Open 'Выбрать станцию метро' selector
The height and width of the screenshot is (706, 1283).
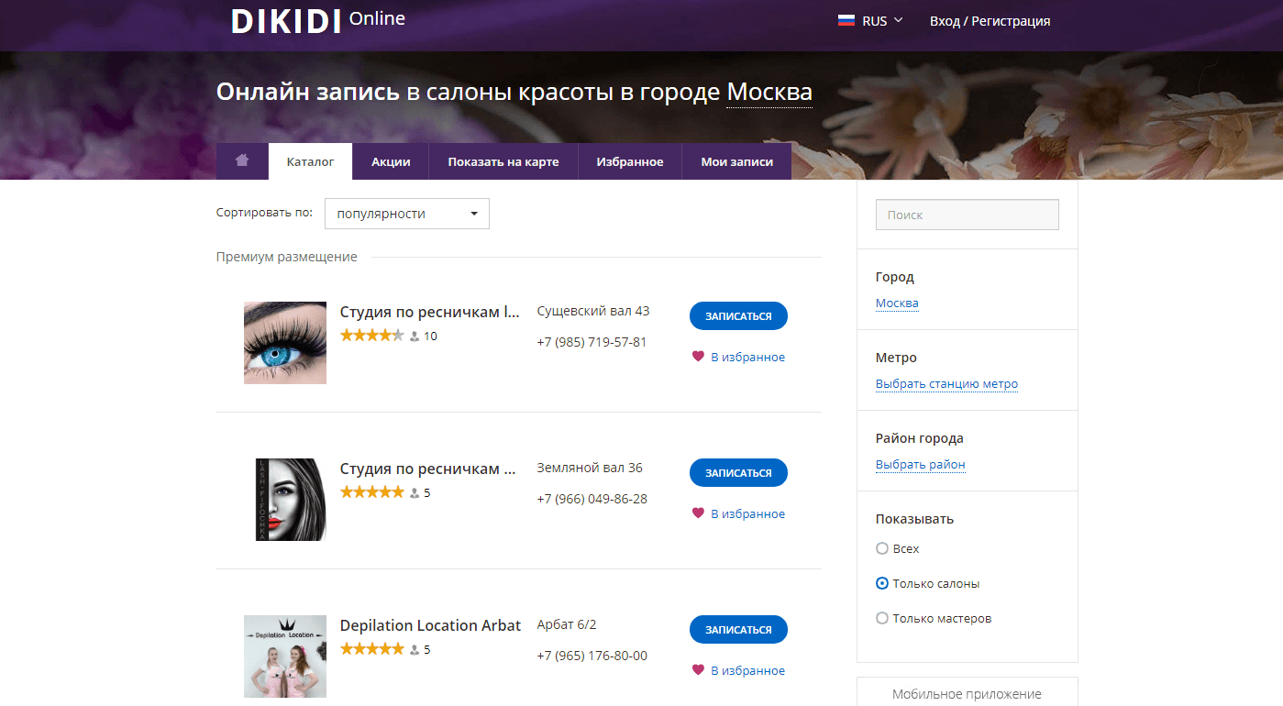click(x=946, y=384)
